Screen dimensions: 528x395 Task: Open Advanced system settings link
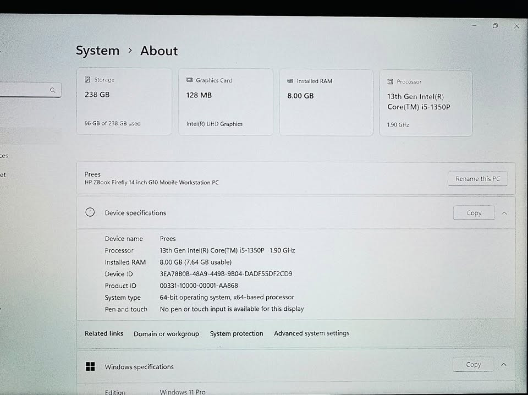(311, 333)
